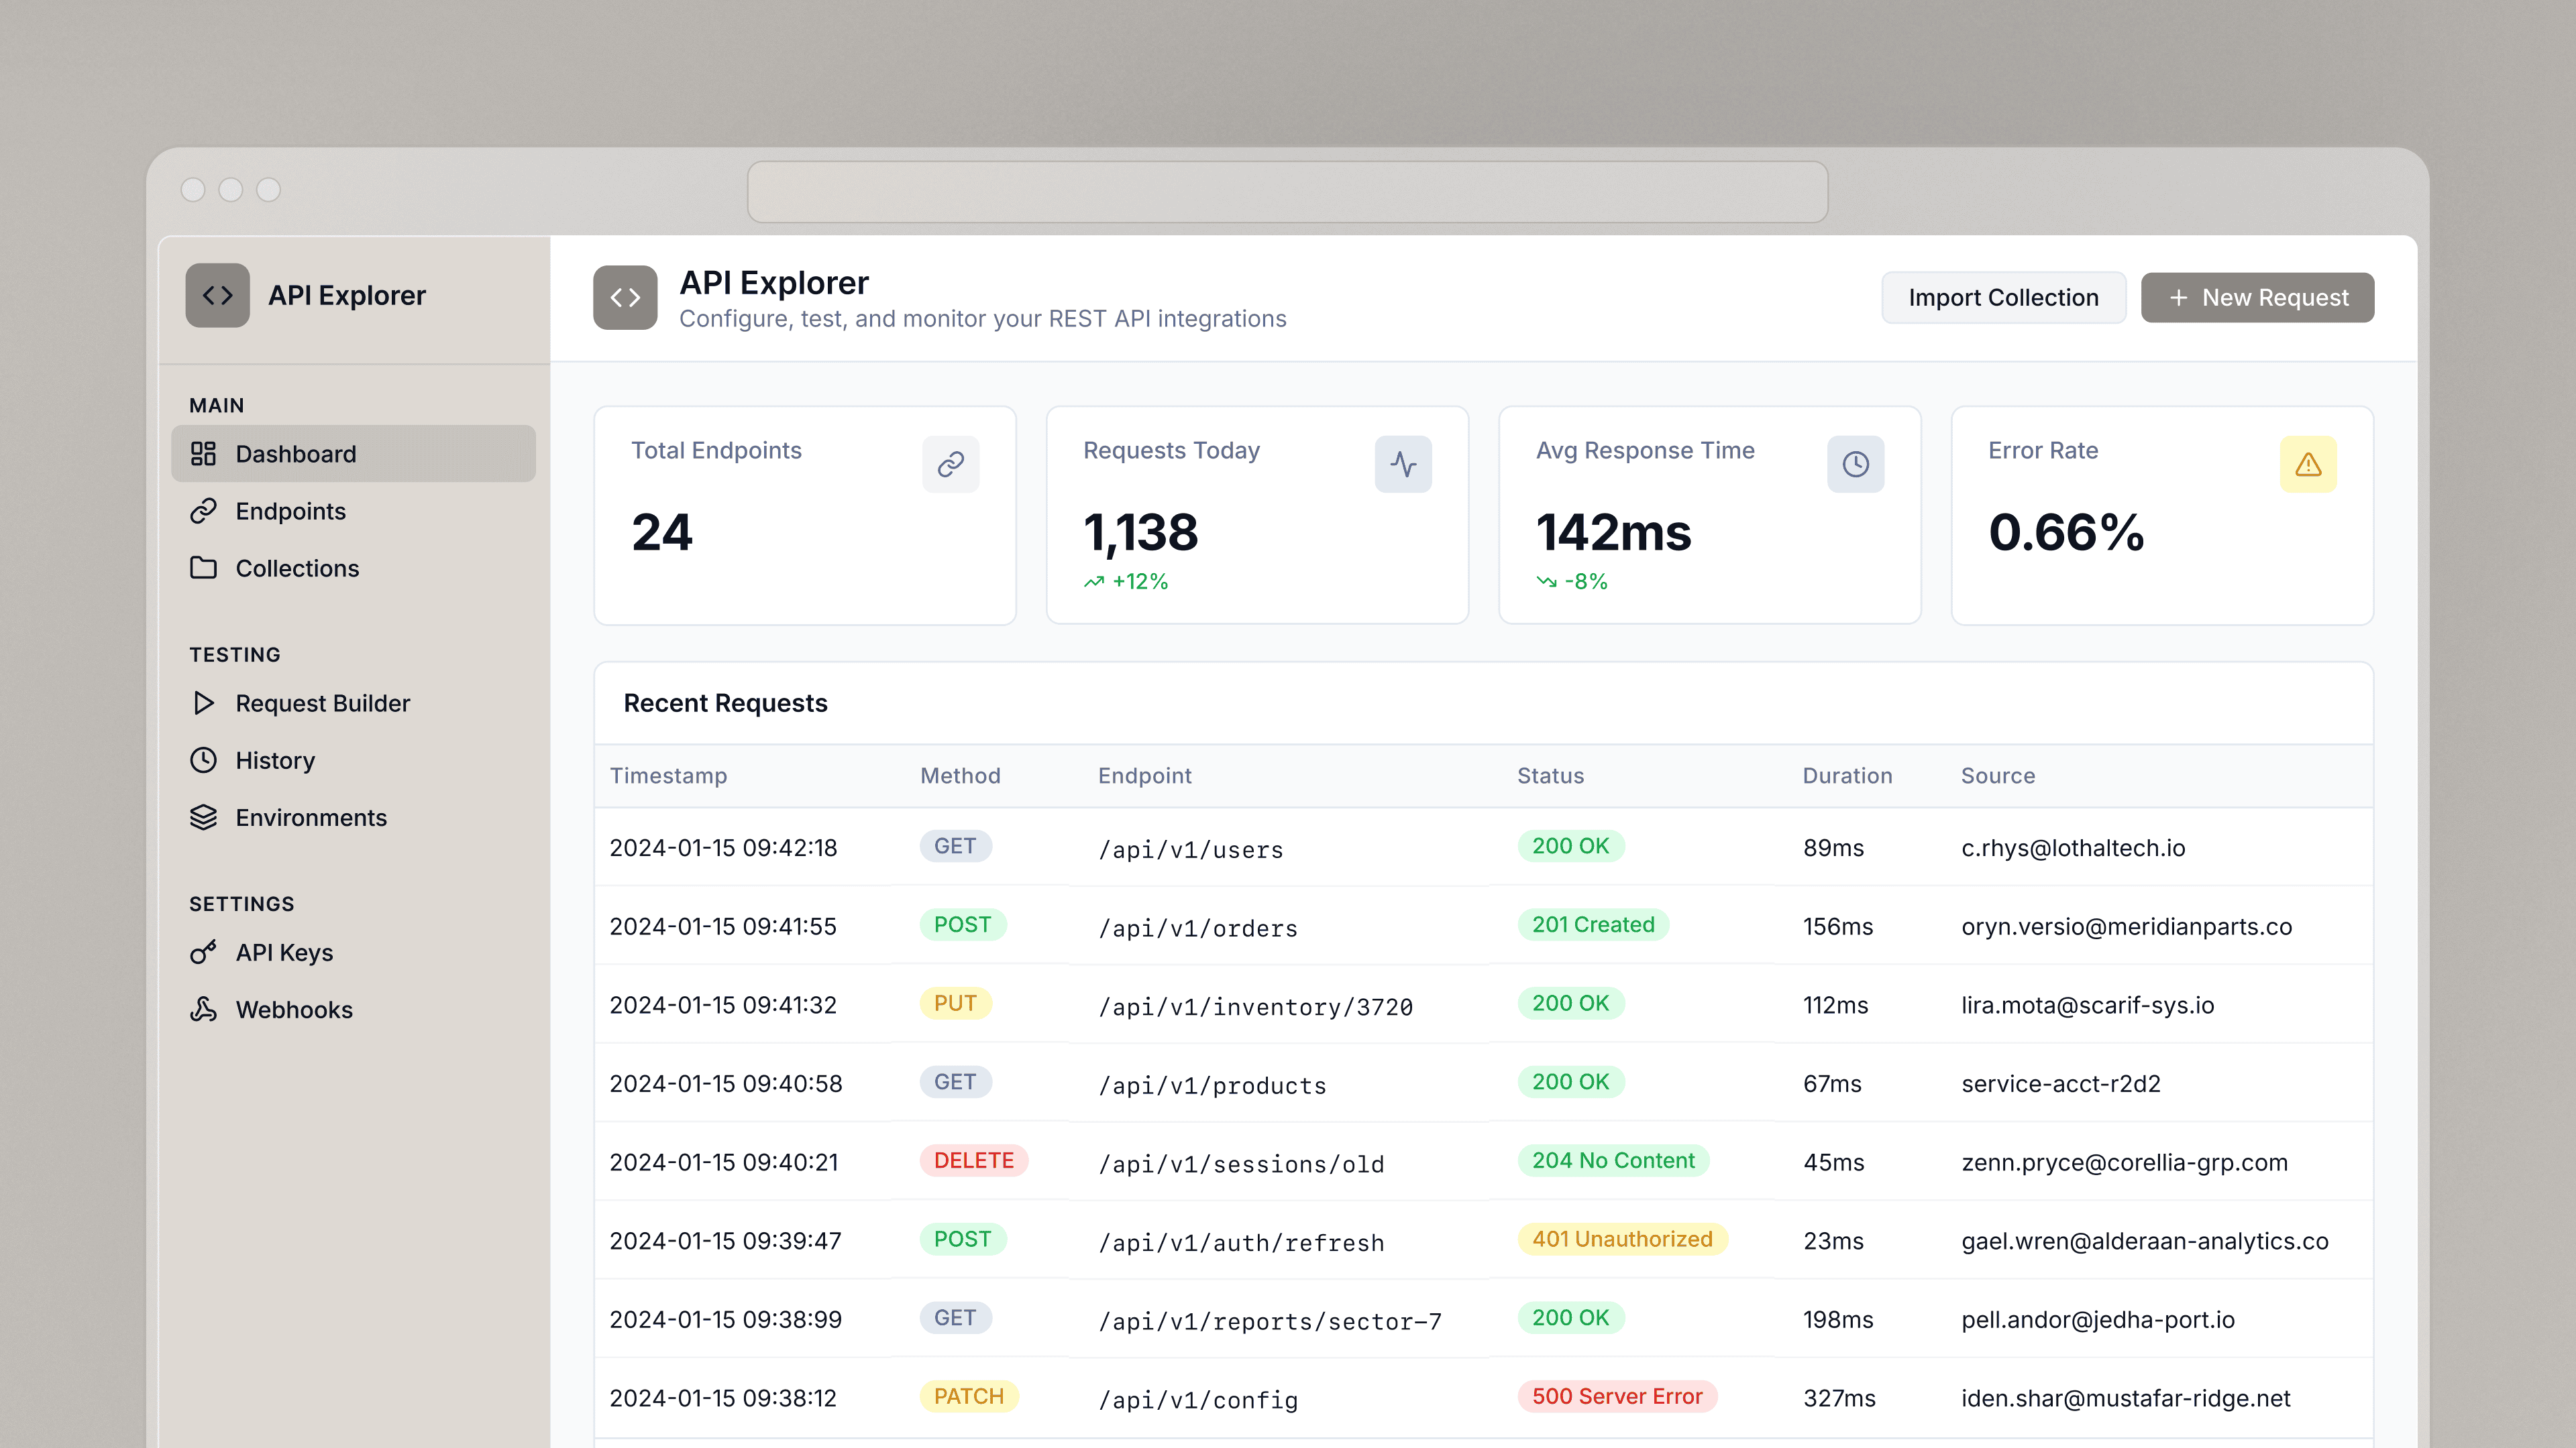Click the /api/v1/products endpoint
This screenshot has height=1448, width=2576.
pyautogui.click(x=1212, y=1085)
